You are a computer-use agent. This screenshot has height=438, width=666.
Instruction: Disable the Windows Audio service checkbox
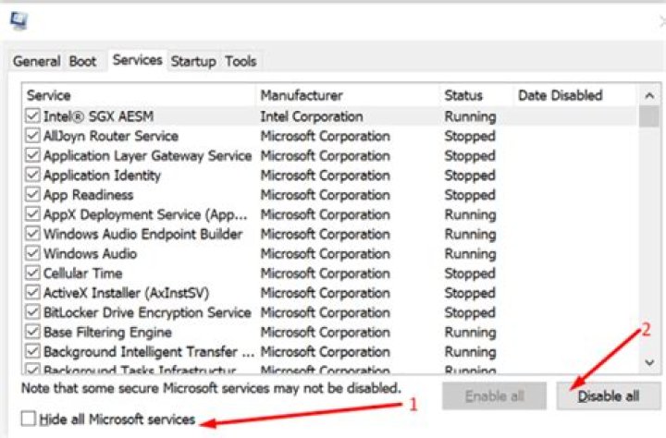coord(33,254)
